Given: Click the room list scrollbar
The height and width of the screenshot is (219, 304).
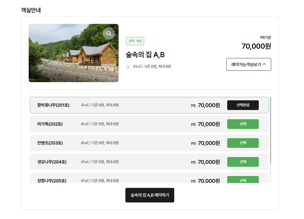Looking at the screenshot, I should (x=271, y=130).
